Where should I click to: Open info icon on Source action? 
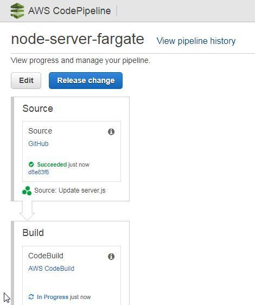point(111,132)
